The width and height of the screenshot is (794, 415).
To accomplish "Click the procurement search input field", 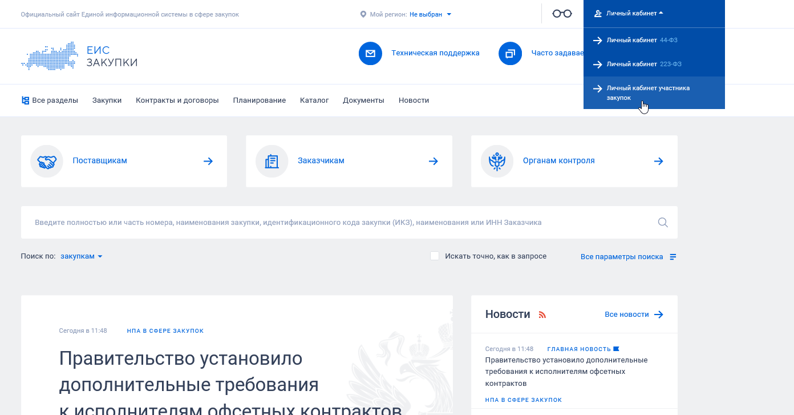I will point(349,223).
